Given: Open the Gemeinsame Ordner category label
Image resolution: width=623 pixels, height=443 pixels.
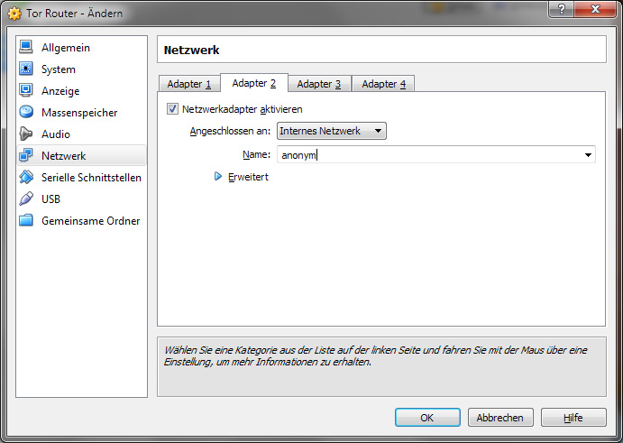Looking at the screenshot, I should (x=90, y=221).
